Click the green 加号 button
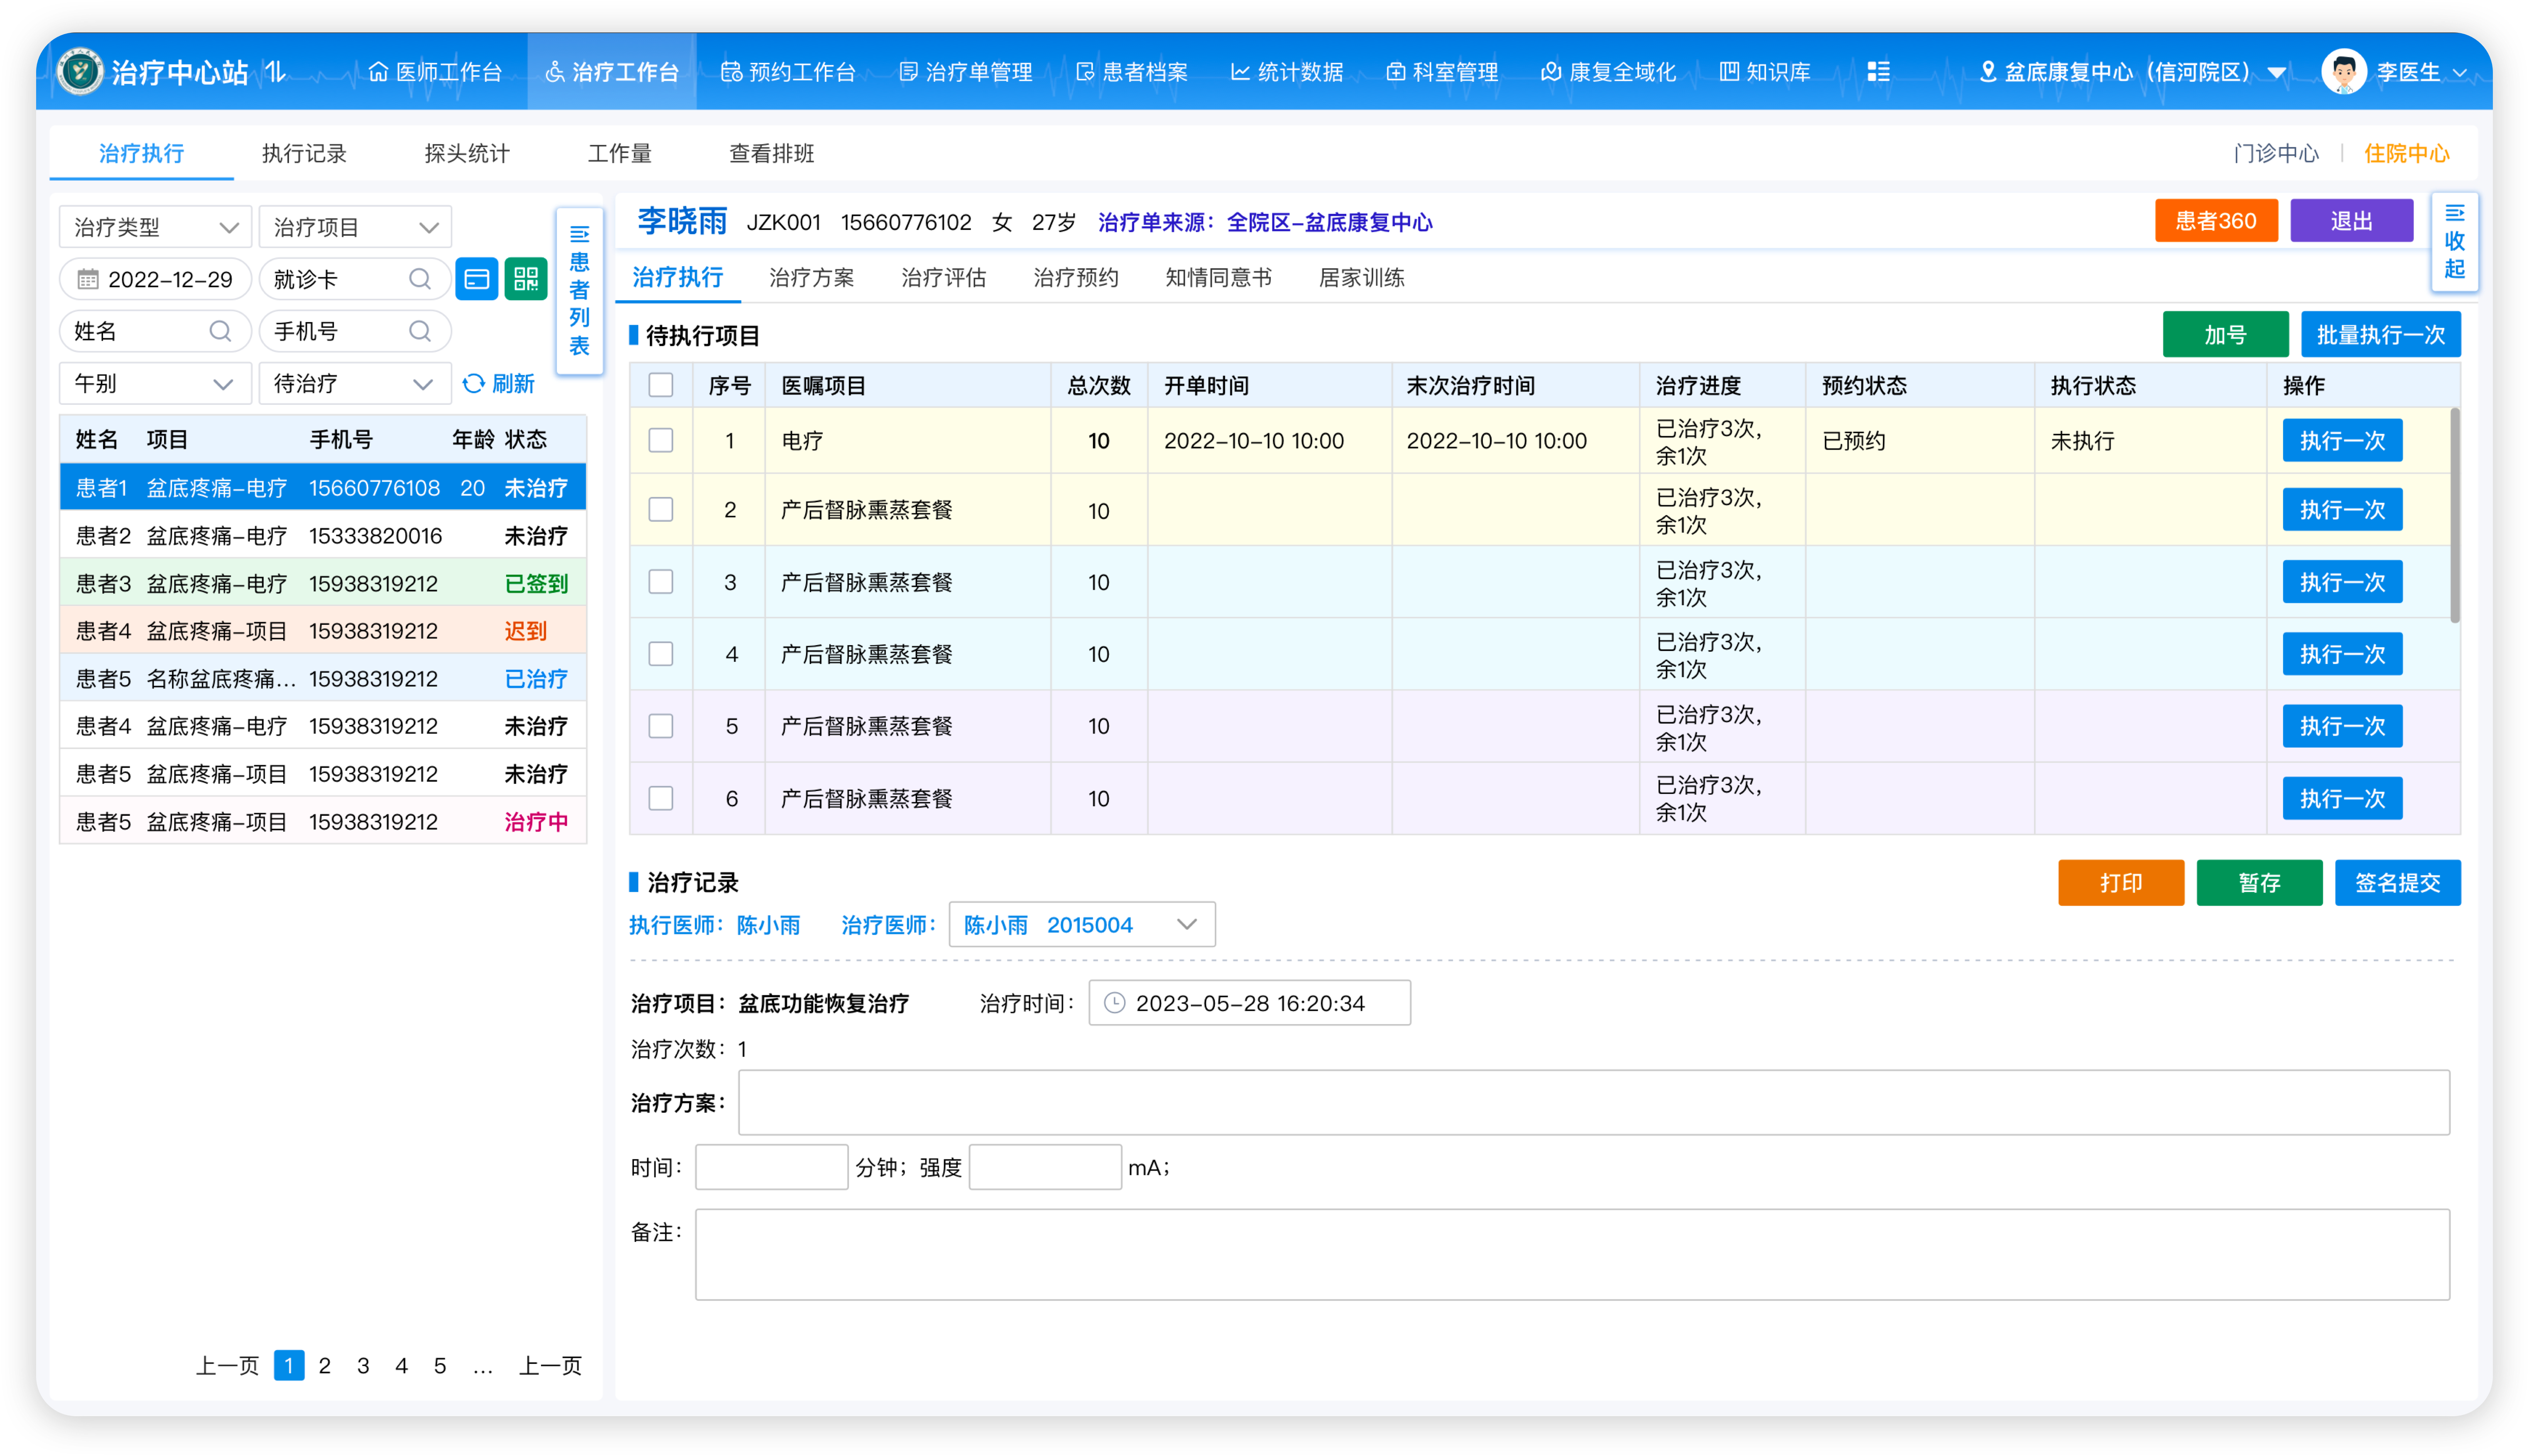 click(x=2225, y=334)
